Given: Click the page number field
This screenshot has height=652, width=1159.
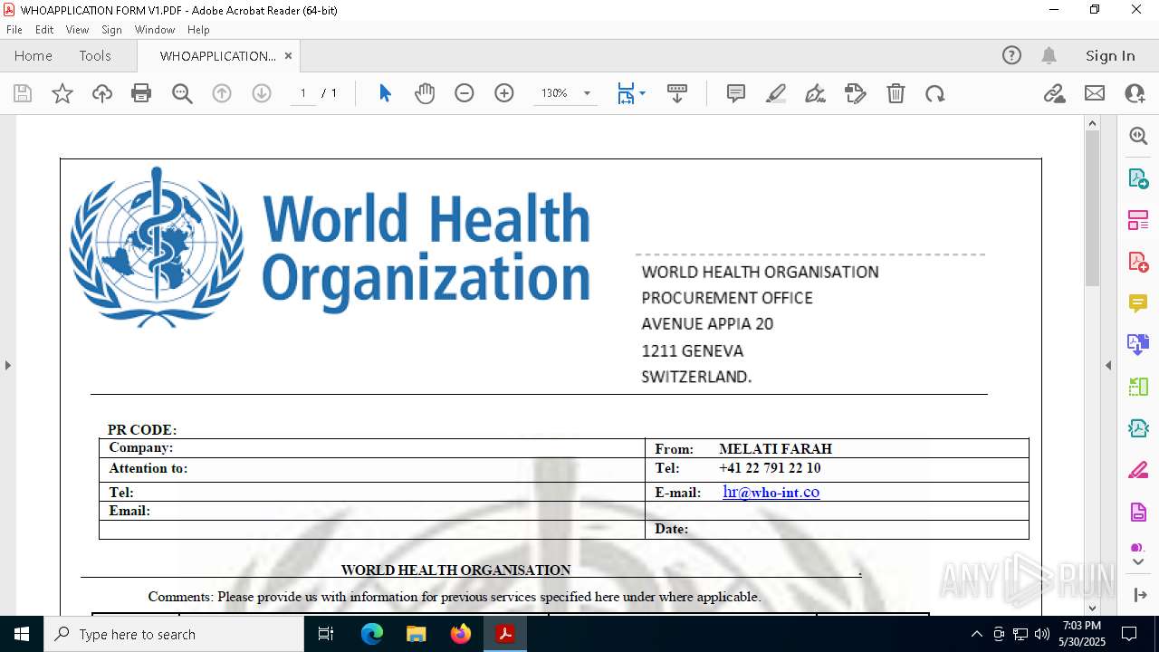Looking at the screenshot, I should pyautogui.click(x=303, y=93).
